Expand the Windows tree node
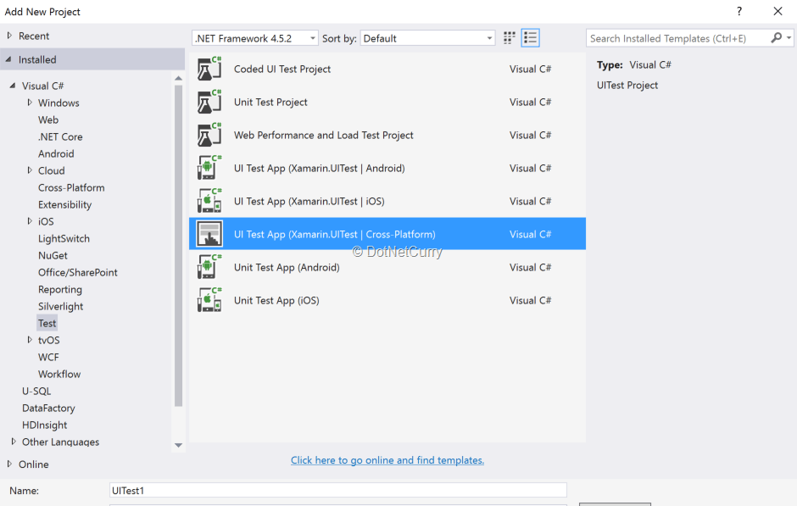This screenshot has height=506, width=797. point(30,102)
